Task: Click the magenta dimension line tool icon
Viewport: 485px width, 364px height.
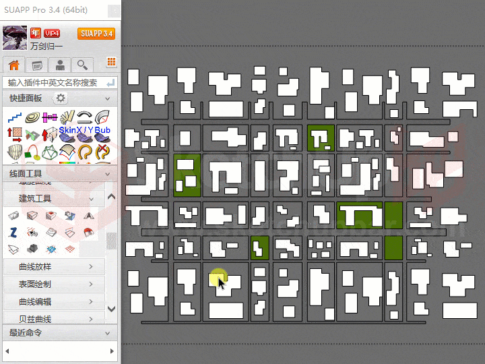Action: tap(49, 117)
